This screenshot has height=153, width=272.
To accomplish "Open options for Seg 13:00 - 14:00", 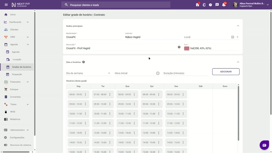I will coord(85,133).
